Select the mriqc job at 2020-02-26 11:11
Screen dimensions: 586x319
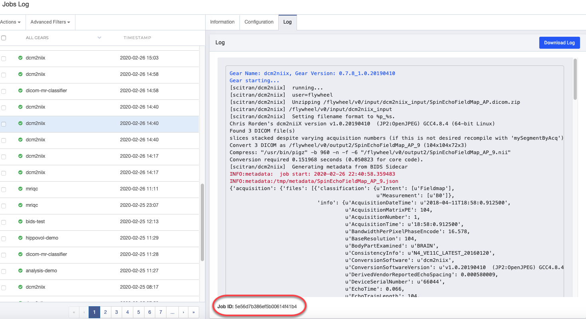click(x=99, y=189)
